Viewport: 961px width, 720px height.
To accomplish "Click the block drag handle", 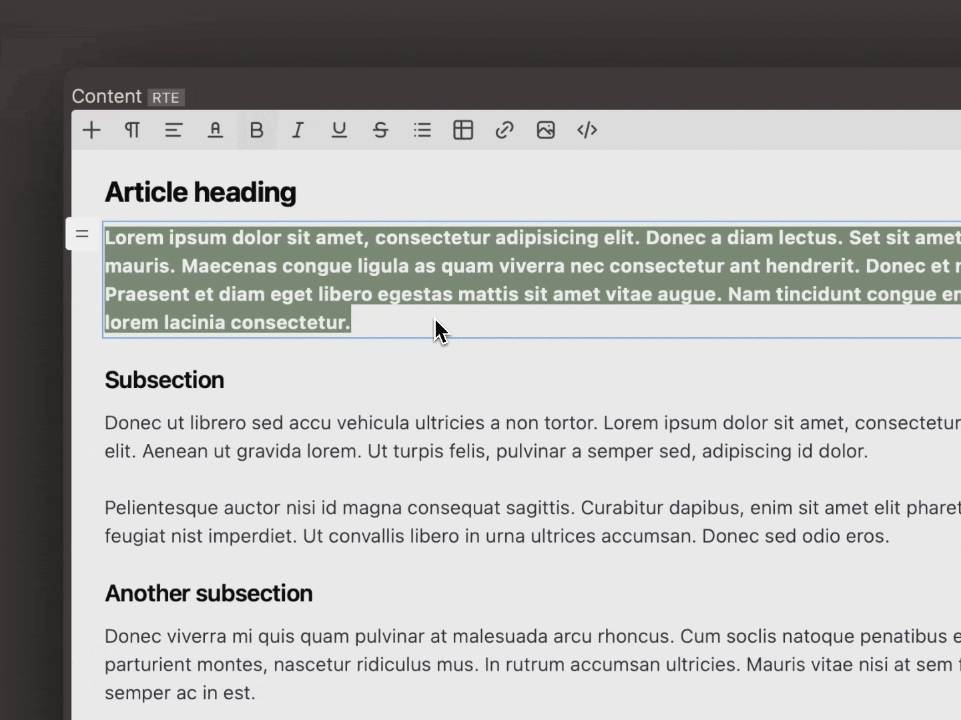I will (81, 233).
